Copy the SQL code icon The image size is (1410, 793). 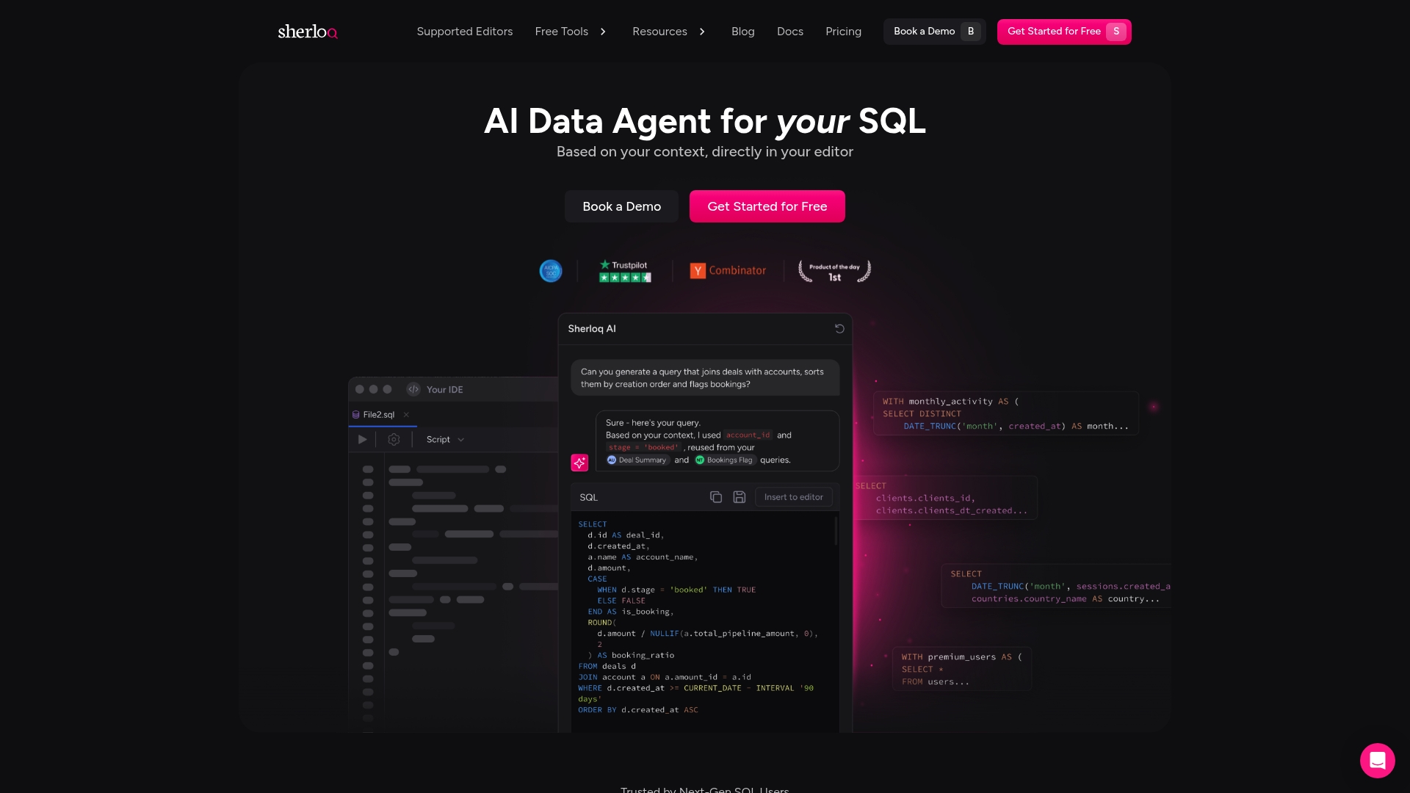click(716, 497)
